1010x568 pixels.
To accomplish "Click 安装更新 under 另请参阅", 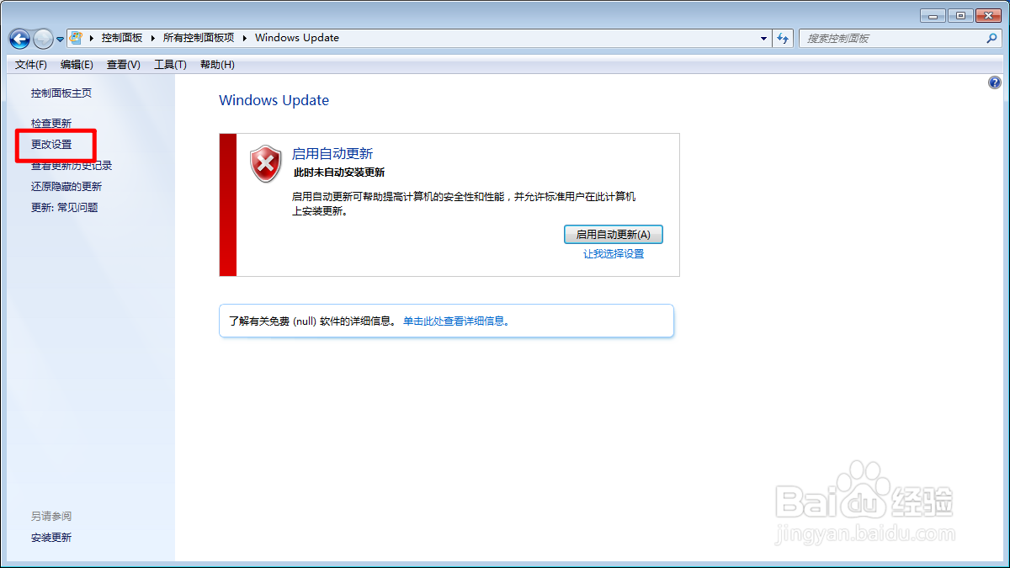I will 51,538.
